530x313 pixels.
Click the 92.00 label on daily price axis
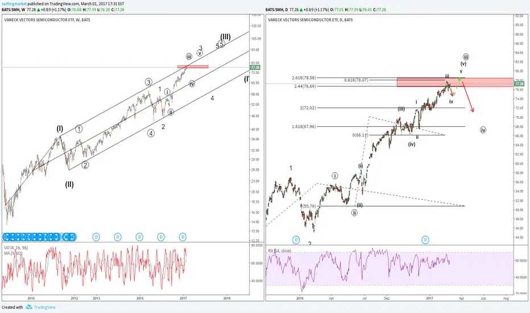point(519,16)
